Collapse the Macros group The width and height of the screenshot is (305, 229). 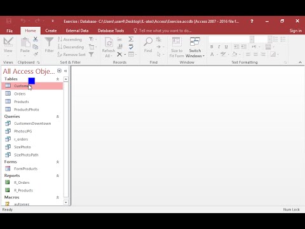click(x=57, y=197)
